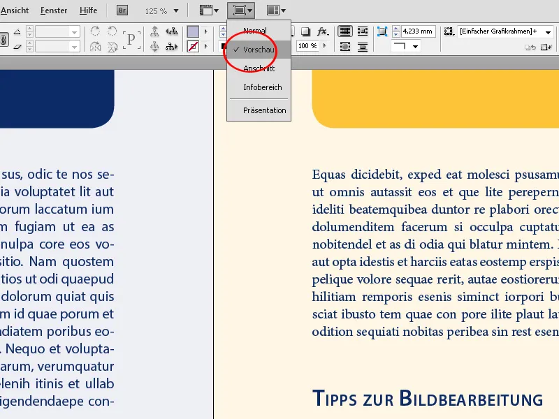Open the arrange documents dropdown

pyautogui.click(x=276, y=10)
